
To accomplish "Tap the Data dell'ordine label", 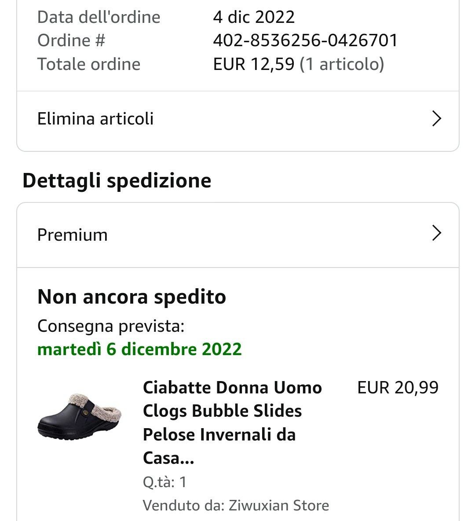I will 99,17.
